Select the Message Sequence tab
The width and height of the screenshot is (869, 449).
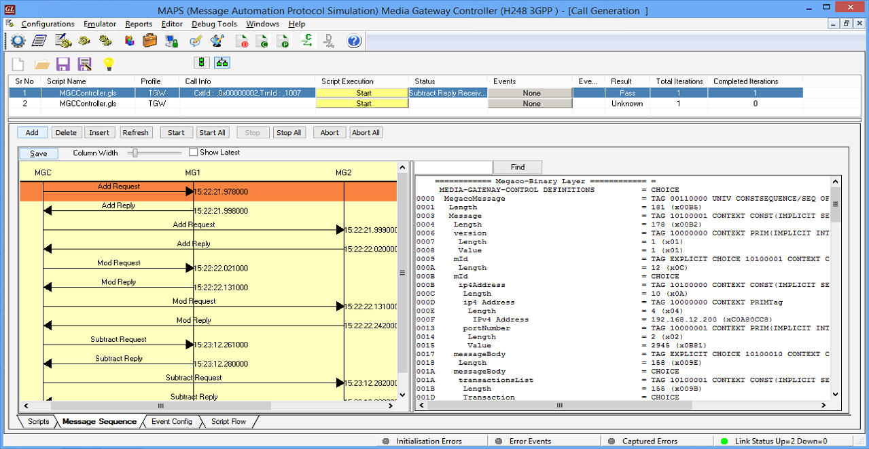pos(99,421)
